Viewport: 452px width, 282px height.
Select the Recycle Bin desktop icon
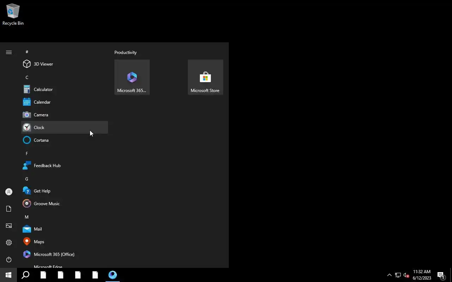click(x=13, y=14)
